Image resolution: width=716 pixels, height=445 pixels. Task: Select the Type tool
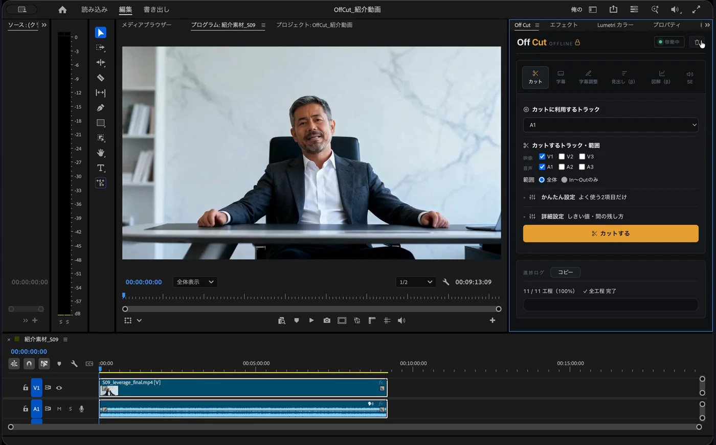pos(101,168)
